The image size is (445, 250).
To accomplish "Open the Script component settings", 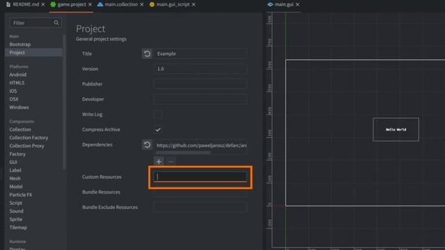I will pyautogui.click(x=15, y=203).
